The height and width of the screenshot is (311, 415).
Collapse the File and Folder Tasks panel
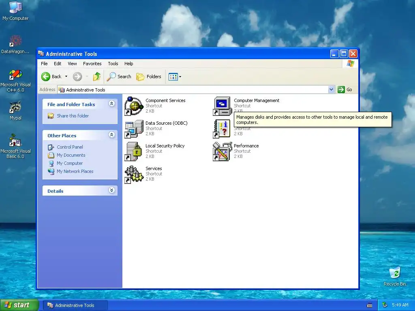(x=112, y=104)
